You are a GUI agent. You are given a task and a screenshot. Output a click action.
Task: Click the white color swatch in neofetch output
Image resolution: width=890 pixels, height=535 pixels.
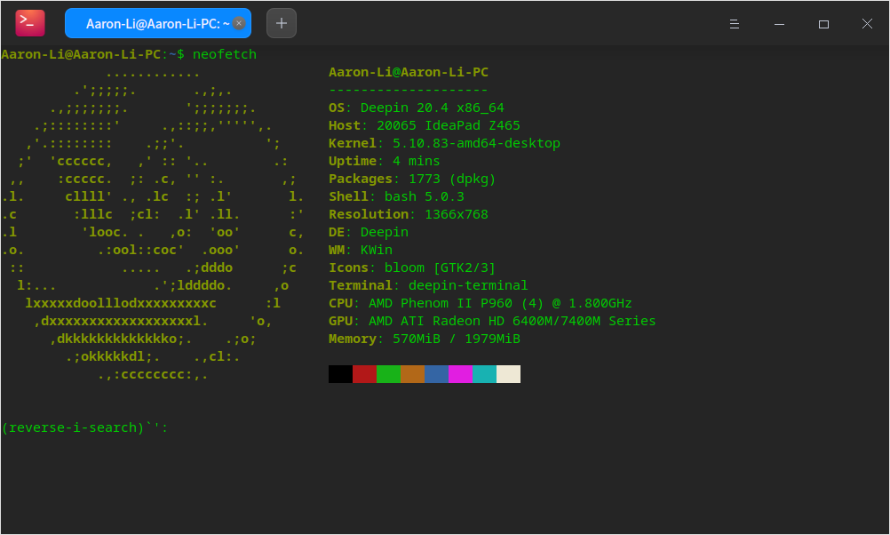[x=508, y=374]
